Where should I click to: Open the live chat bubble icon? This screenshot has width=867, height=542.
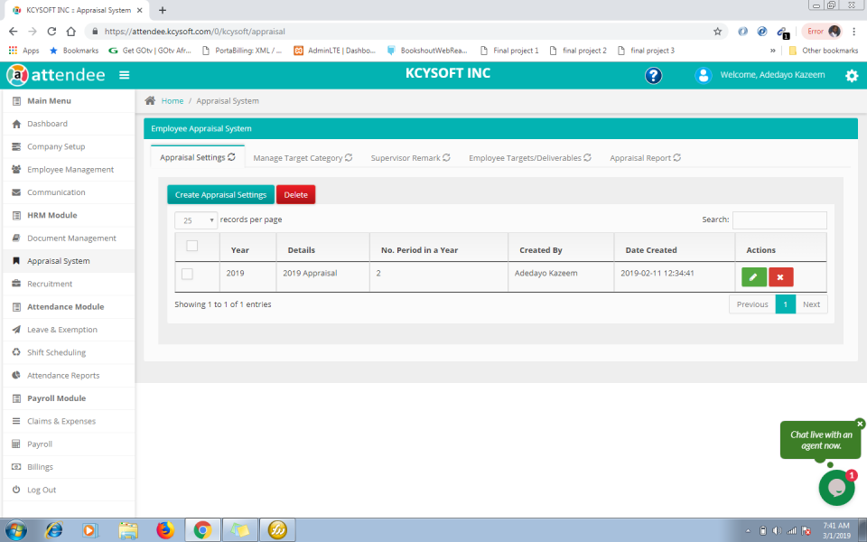click(836, 487)
